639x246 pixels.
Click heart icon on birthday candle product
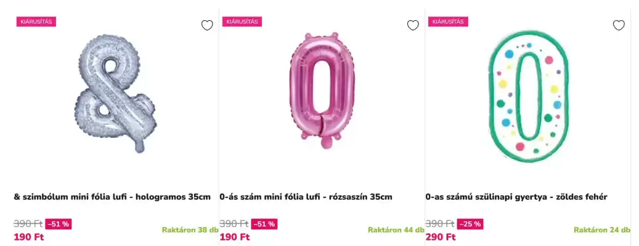pos(619,25)
